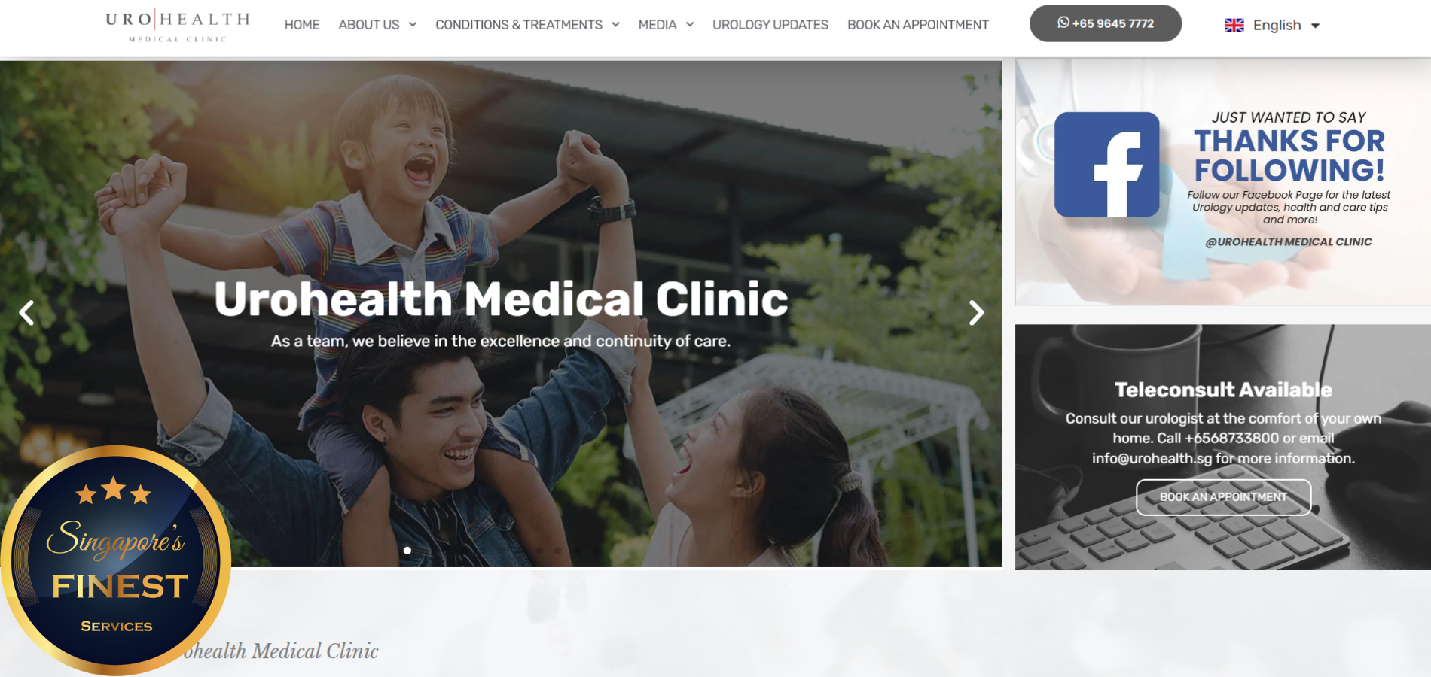Open the Home menu item

[302, 25]
